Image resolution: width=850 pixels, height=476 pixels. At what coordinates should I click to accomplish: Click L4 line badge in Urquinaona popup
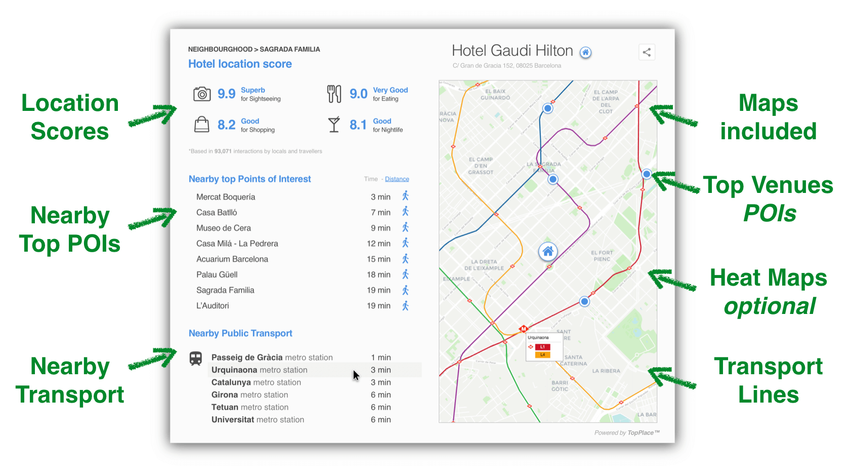click(x=542, y=354)
